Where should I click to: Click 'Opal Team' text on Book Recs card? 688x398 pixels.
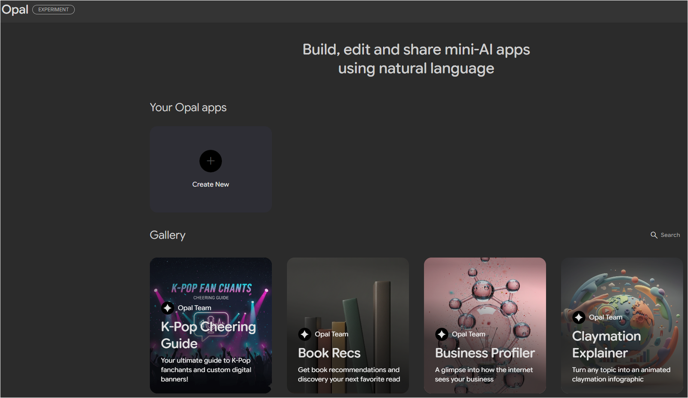coord(332,334)
